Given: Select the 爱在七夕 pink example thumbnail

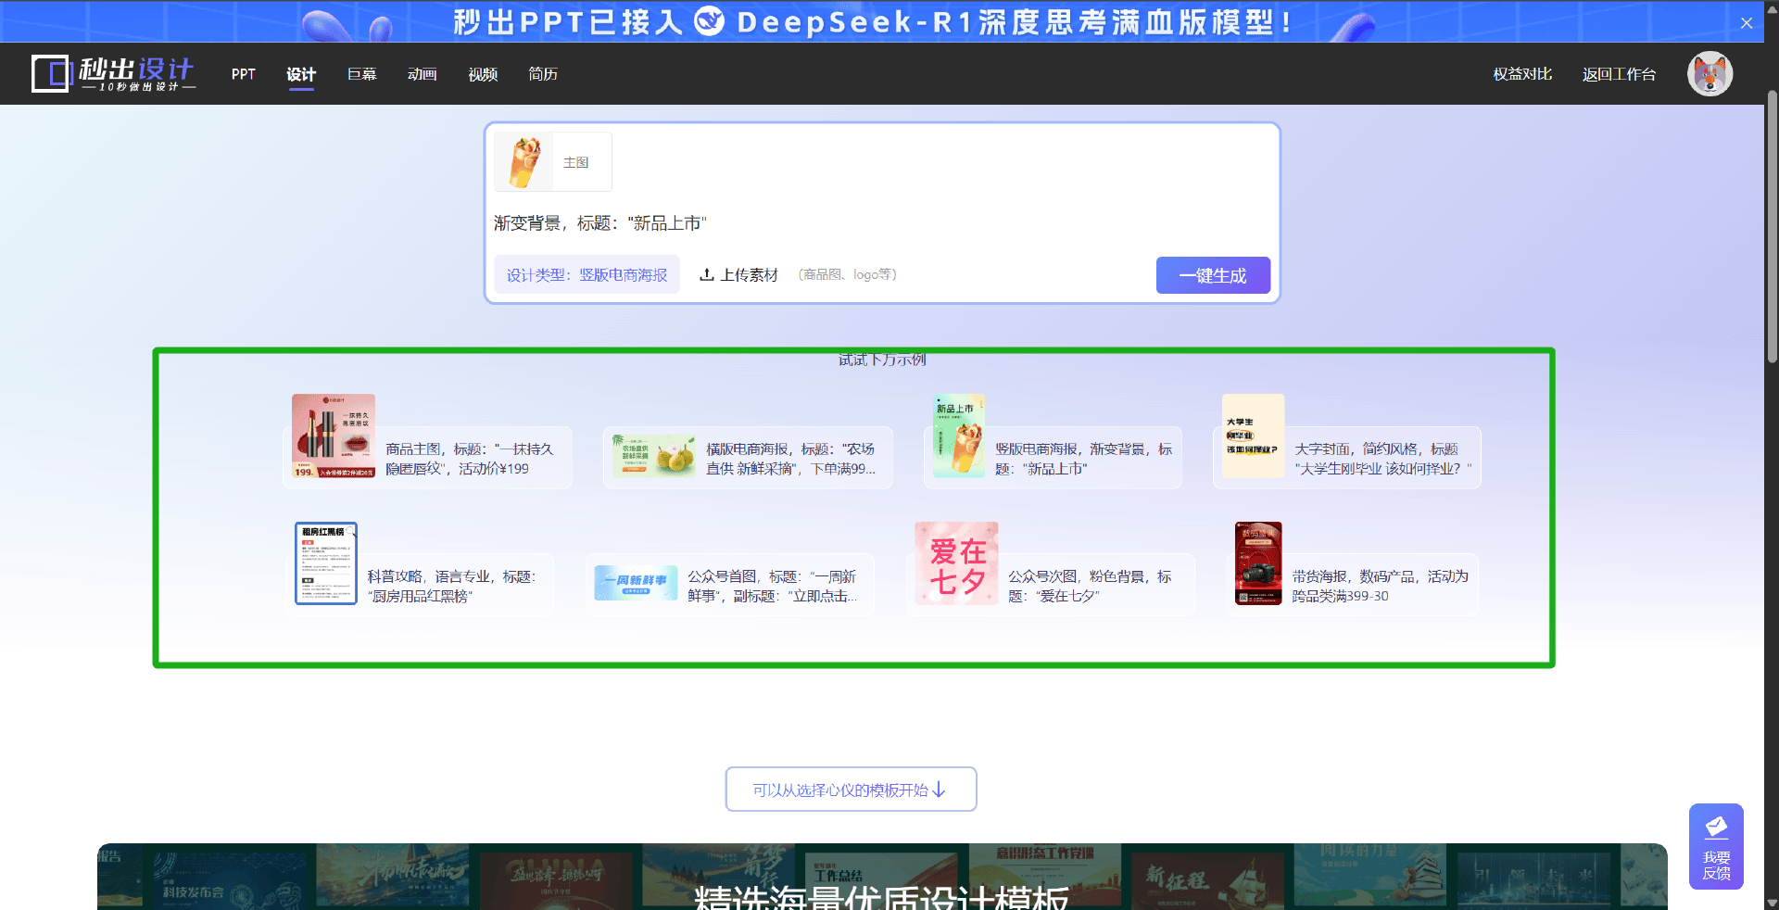Looking at the screenshot, I should point(956,563).
